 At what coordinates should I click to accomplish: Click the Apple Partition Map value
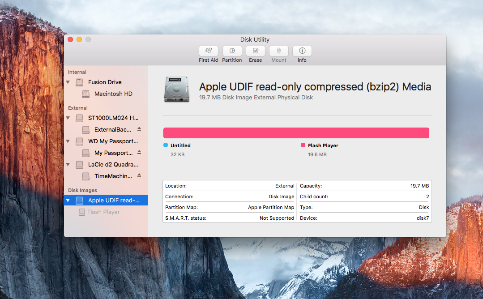[271, 207]
